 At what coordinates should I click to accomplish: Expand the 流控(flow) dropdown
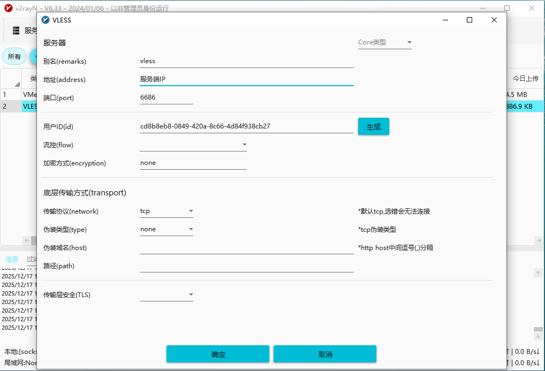[193, 145]
